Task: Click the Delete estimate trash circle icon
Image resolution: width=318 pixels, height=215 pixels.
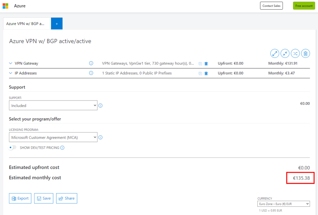Action: 306,54
